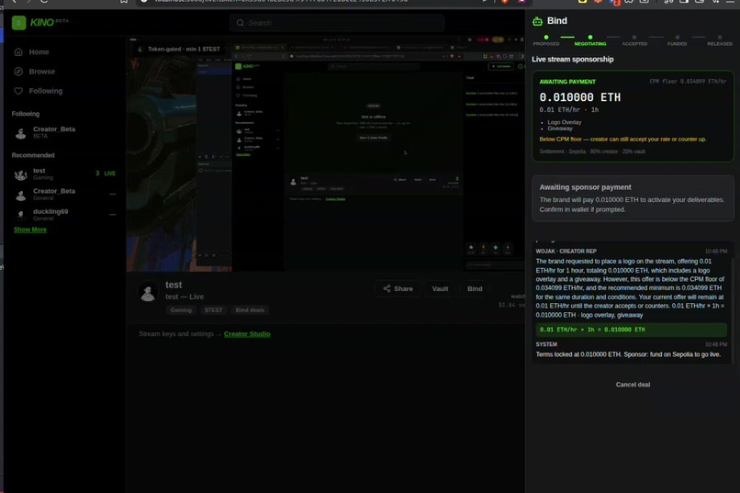The height and width of the screenshot is (493, 740).
Task: Open the Vault button
Action: (440, 288)
